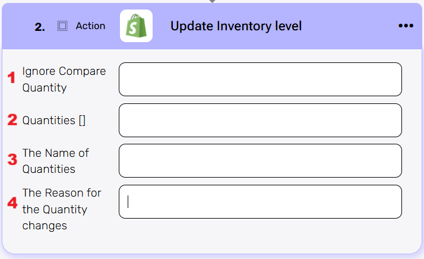
Task: Click the red number 2 marker
Action: click(x=12, y=120)
